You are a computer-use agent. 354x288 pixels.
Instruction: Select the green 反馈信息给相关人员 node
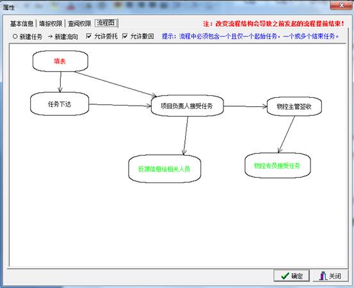coord(165,169)
